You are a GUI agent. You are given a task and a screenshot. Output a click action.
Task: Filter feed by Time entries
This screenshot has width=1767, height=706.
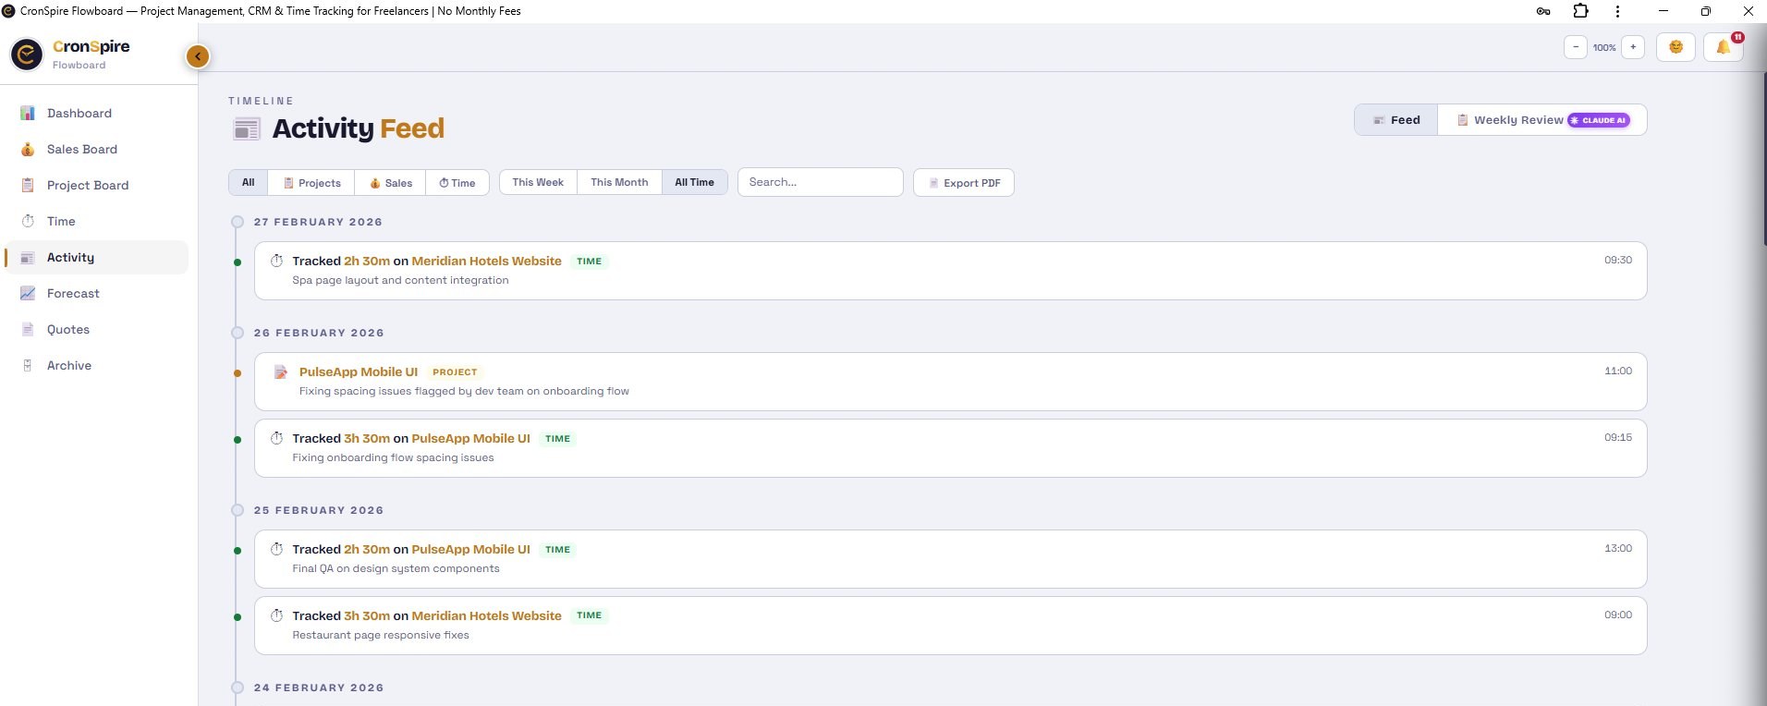point(457,183)
